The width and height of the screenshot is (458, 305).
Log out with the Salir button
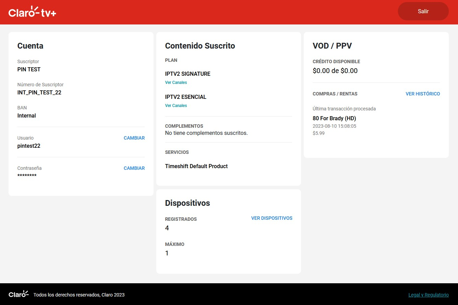point(423,11)
